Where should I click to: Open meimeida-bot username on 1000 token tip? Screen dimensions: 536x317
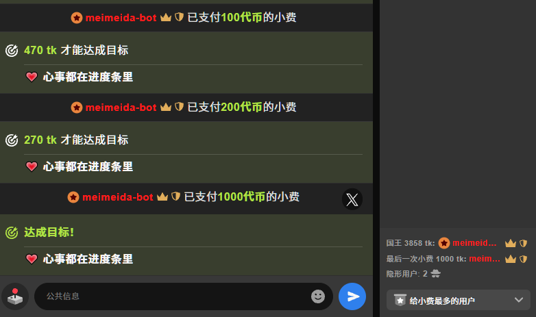[118, 197]
